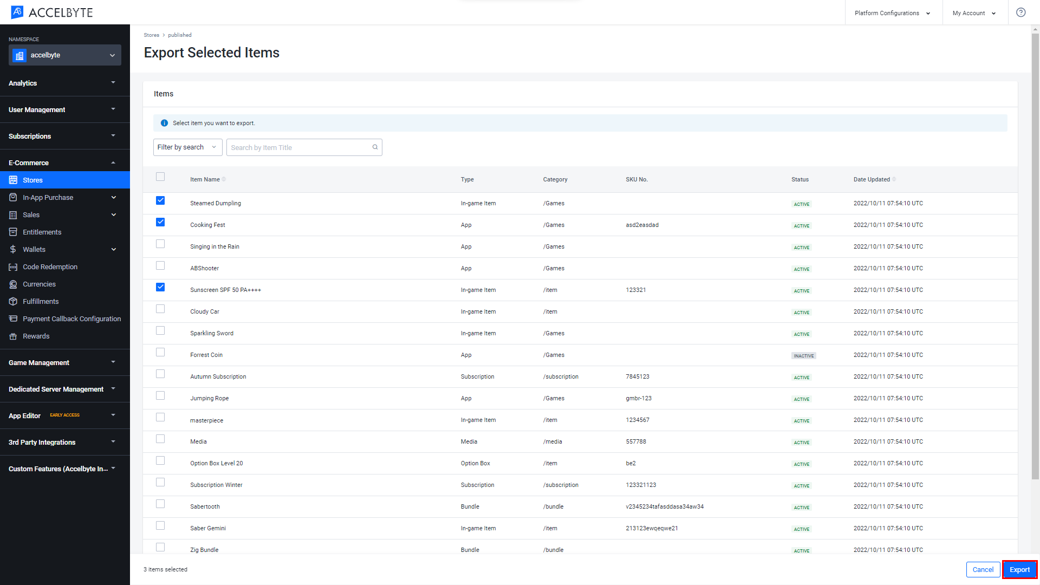The height and width of the screenshot is (585, 1040).
Task: Click the Cancel button
Action: (x=983, y=569)
